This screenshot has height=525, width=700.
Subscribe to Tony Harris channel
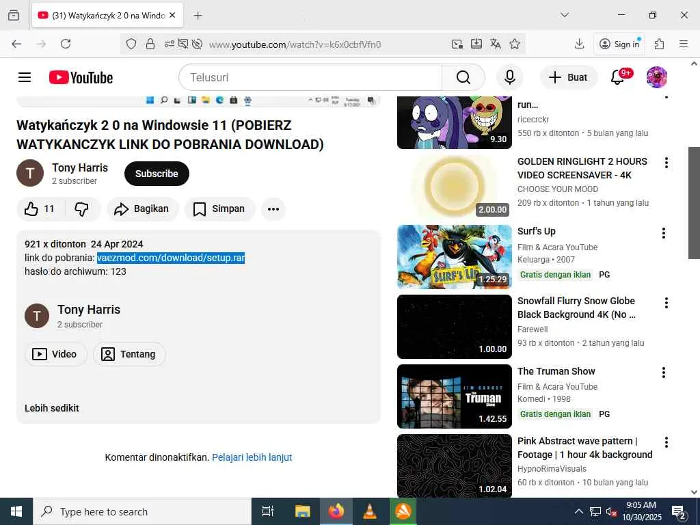pyautogui.click(x=157, y=174)
